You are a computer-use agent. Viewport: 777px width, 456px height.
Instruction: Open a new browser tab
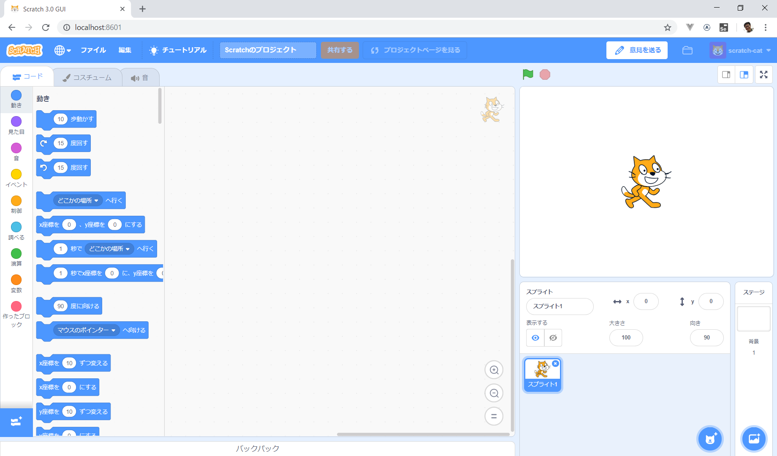coord(143,9)
